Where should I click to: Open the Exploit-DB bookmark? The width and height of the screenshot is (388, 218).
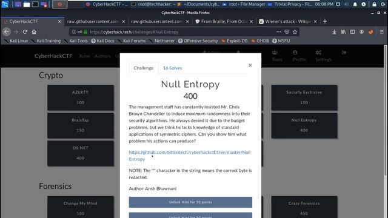coord(235,41)
